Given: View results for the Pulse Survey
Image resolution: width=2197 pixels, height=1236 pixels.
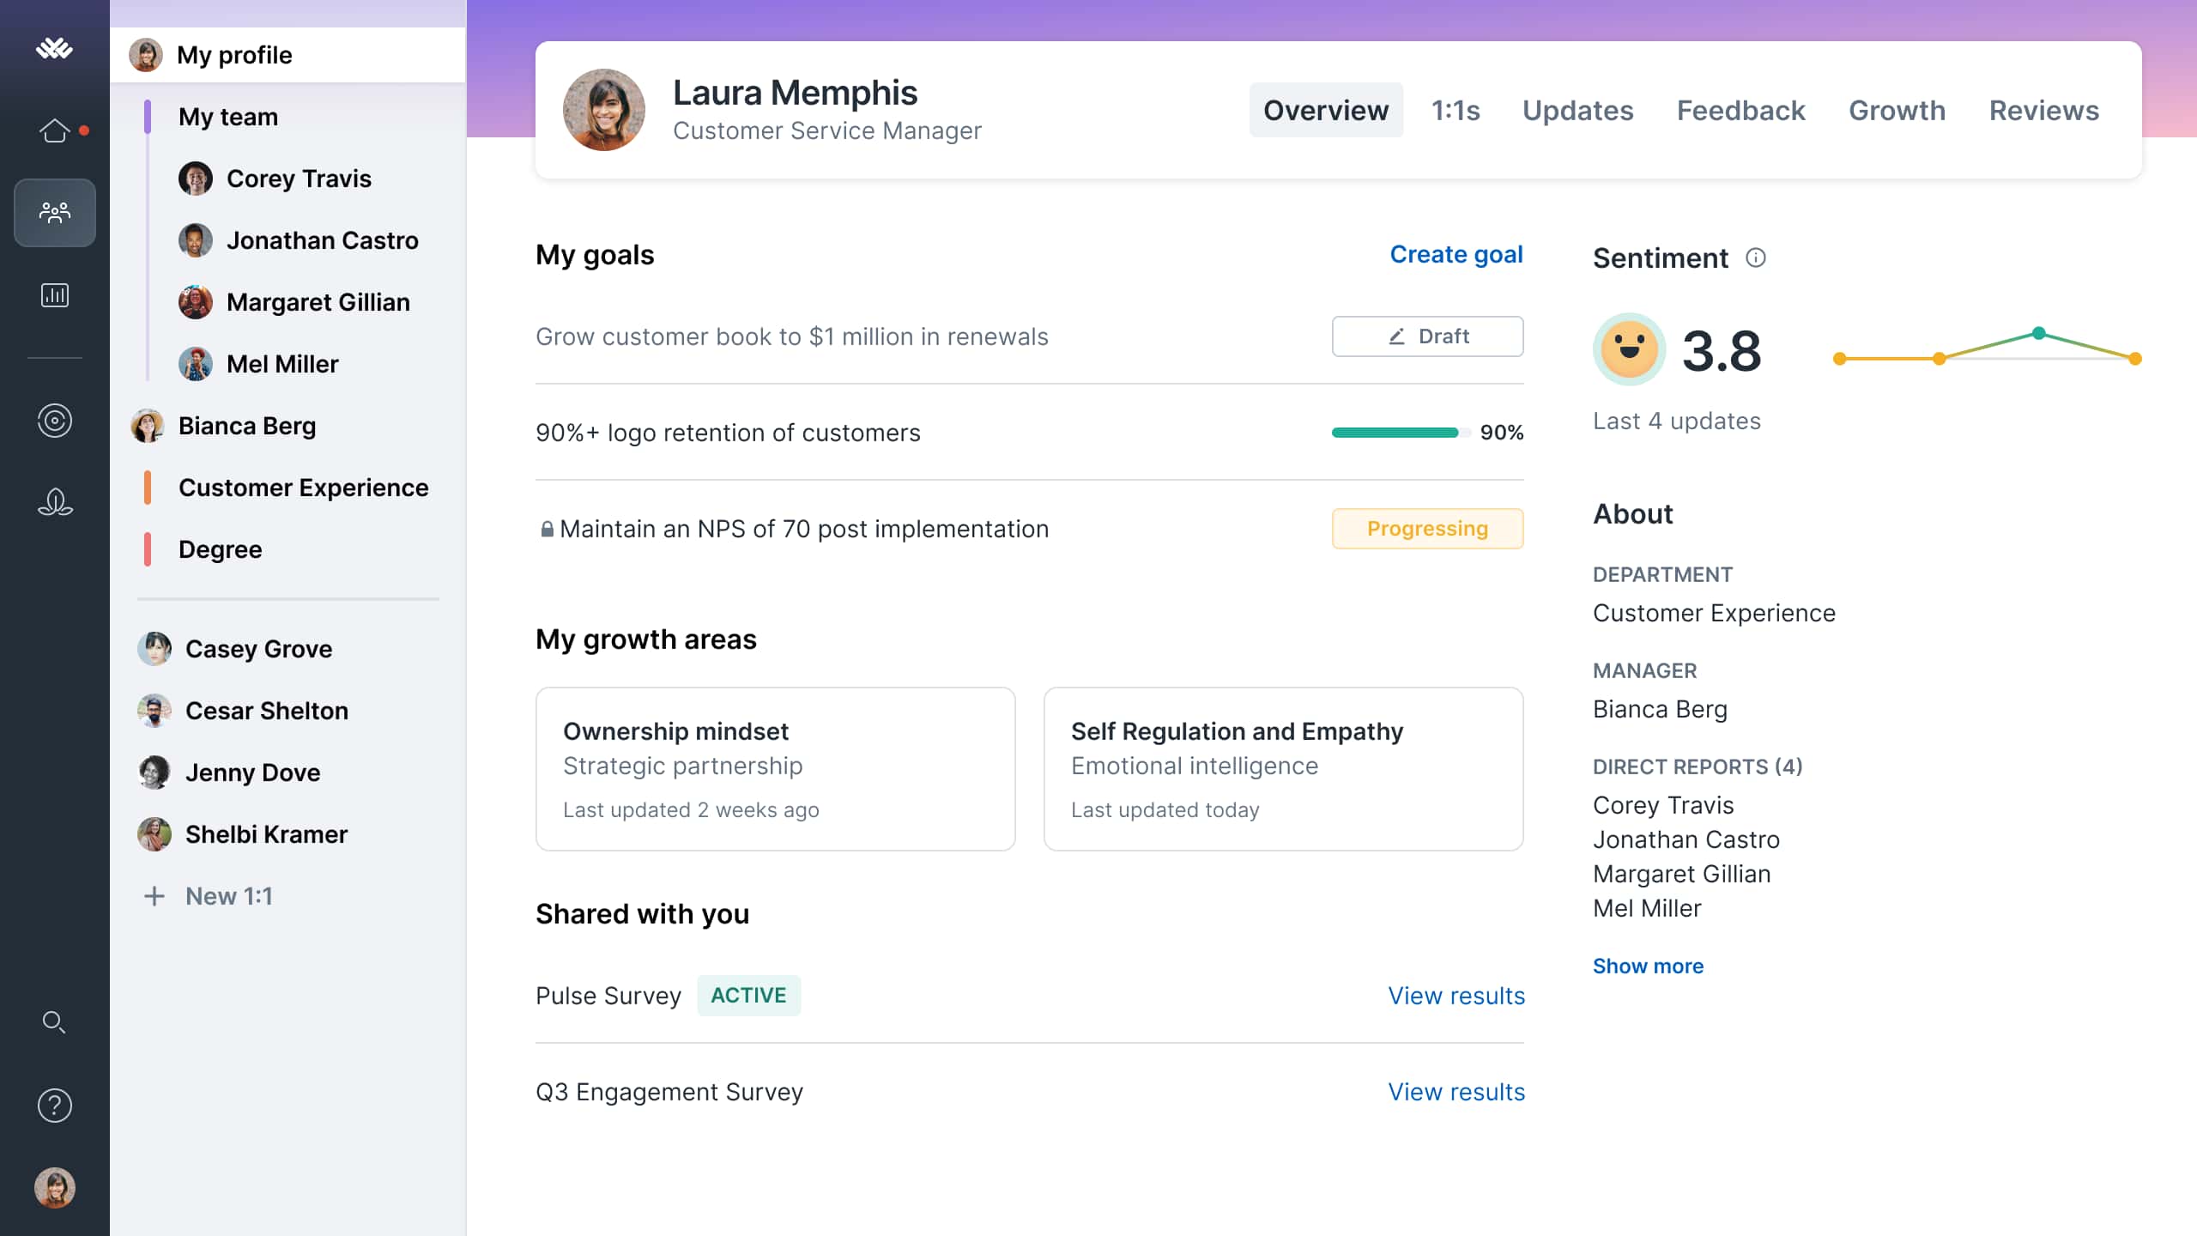Looking at the screenshot, I should coord(1456,996).
